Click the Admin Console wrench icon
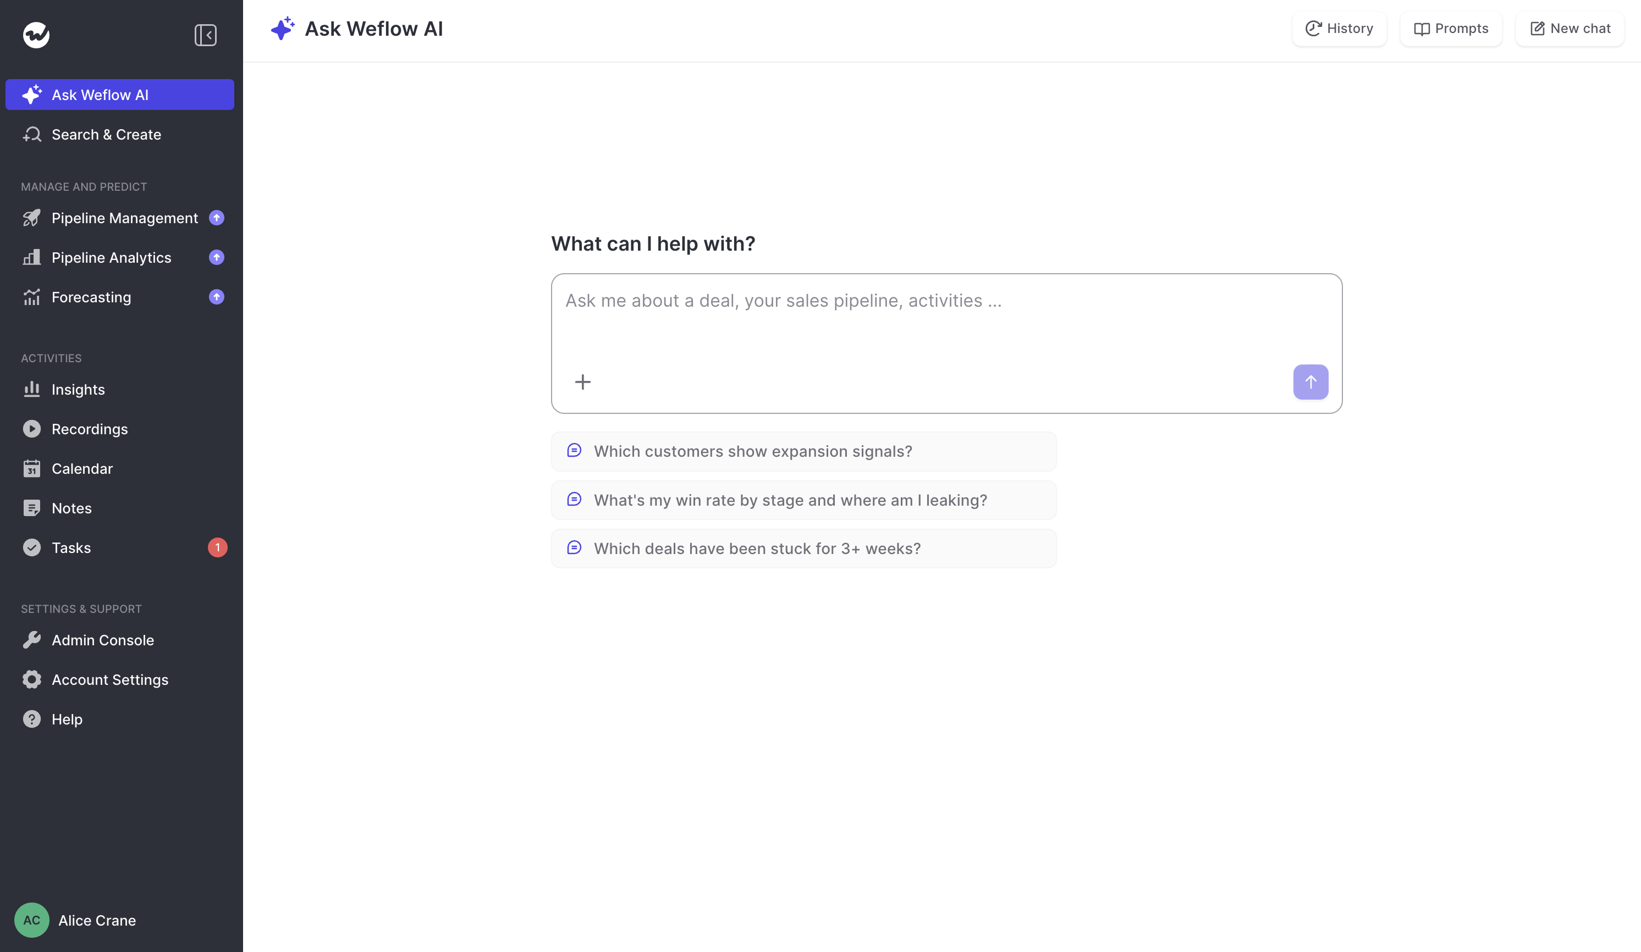This screenshot has height=952, width=1641. tap(32, 640)
